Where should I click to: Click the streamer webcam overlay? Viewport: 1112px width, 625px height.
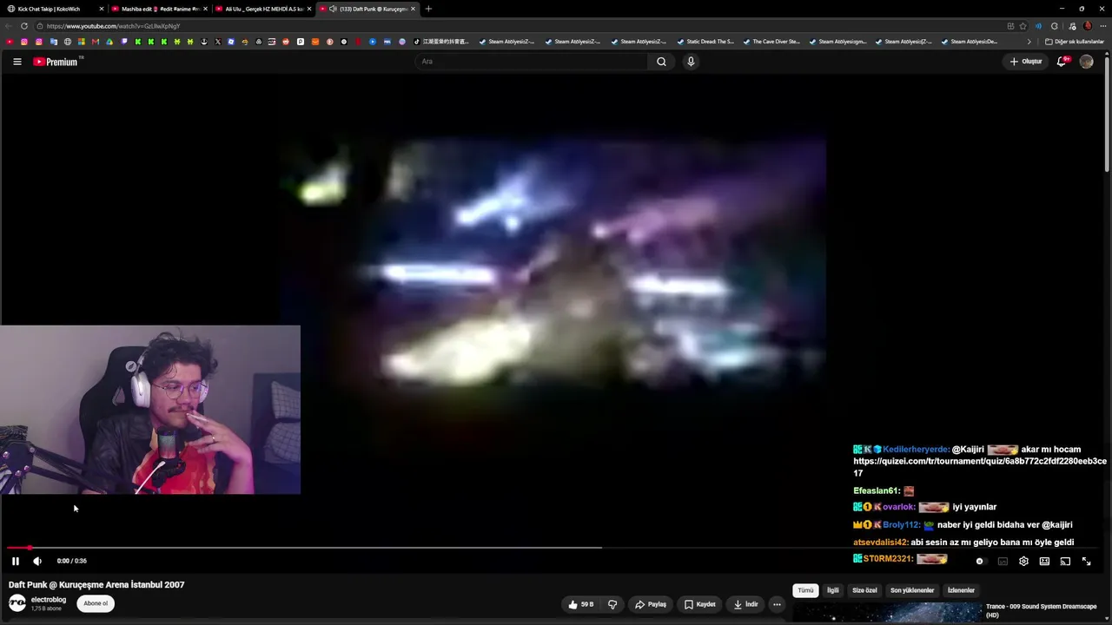[x=150, y=410]
